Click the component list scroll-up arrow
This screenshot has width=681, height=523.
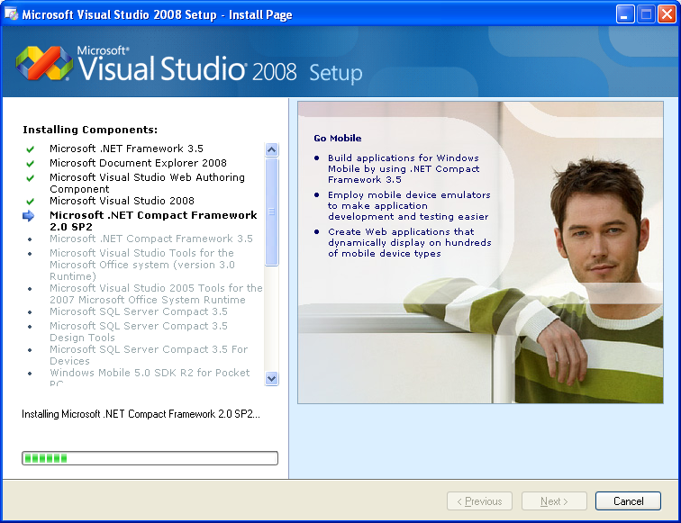(271, 149)
